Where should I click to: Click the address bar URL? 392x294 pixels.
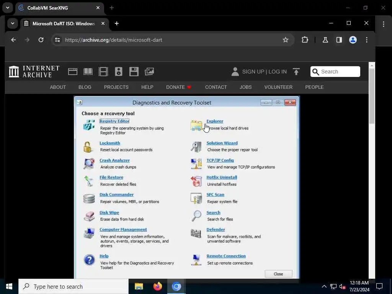[x=113, y=40]
